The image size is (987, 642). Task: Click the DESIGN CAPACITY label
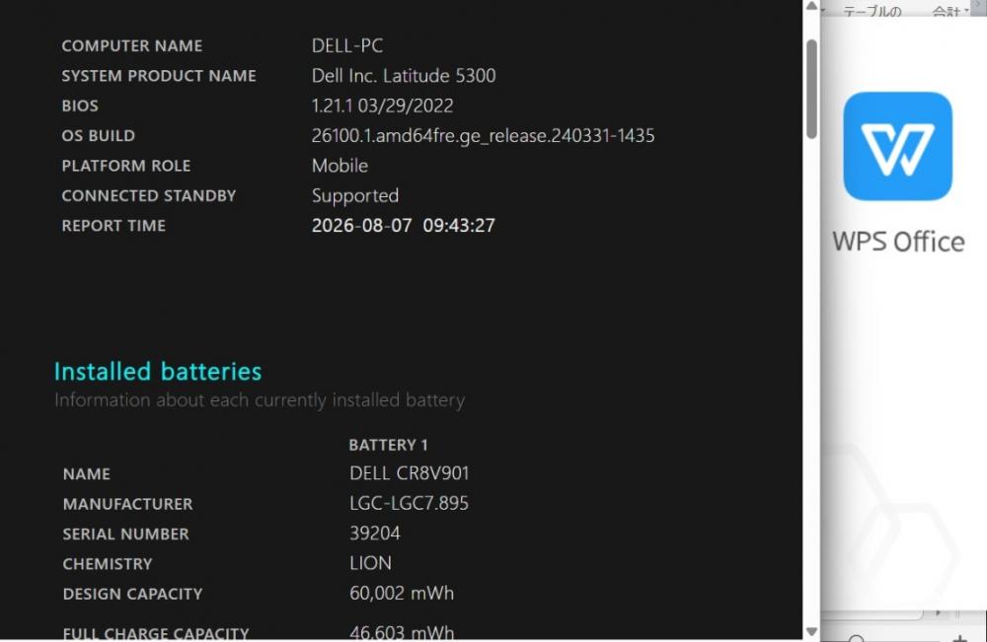pyautogui.click(x=133, y=595)
